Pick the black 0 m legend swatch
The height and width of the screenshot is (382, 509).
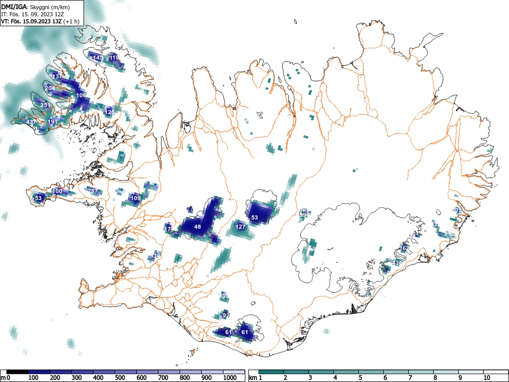17,372
